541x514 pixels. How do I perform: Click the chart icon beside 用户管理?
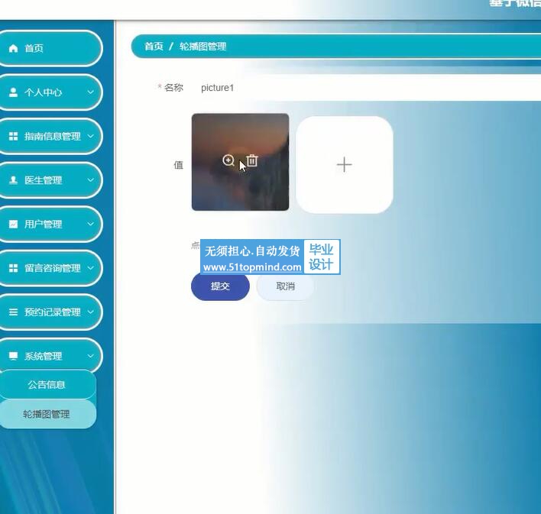[x=13, y=225]
